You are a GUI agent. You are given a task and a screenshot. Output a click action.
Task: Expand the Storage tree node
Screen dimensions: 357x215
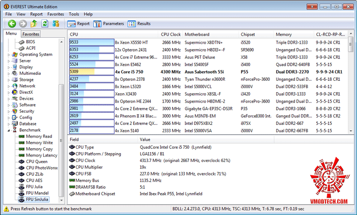[x=9, y=80]
